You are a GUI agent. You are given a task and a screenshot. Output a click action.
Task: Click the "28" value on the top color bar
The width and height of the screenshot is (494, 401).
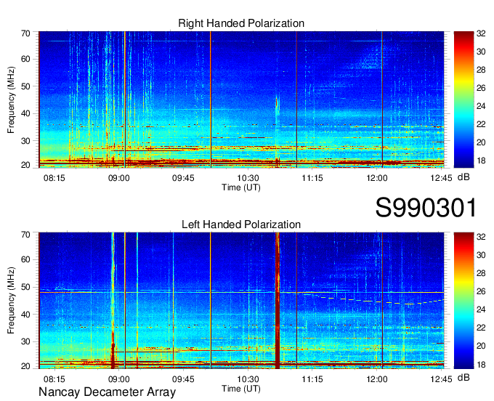(481, 70)
